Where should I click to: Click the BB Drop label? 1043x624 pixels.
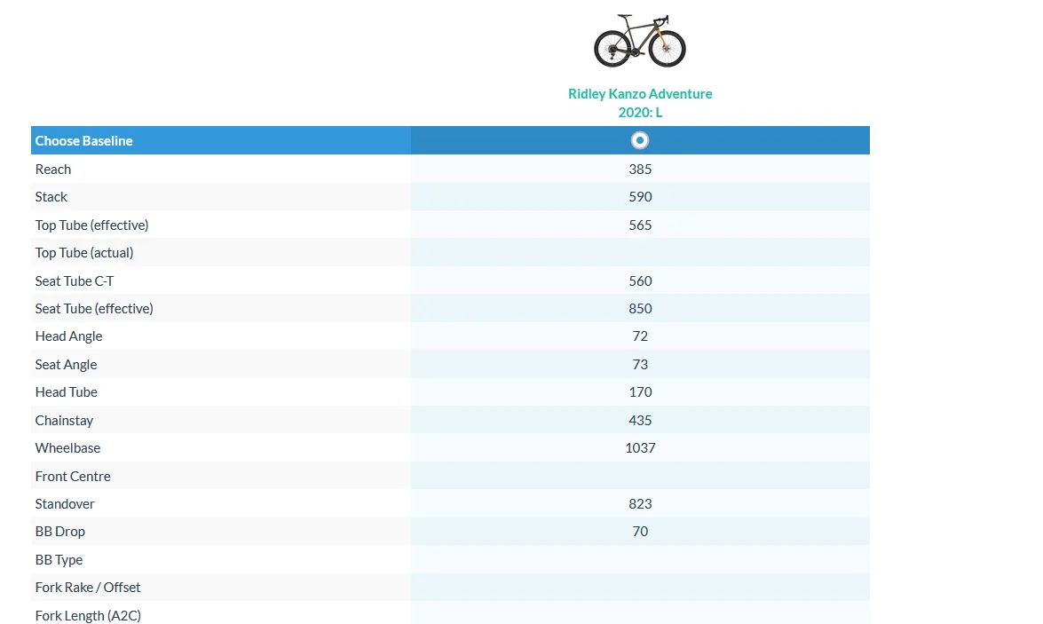[60, 532]
